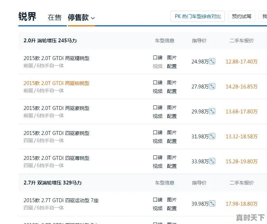The height and width of the screenshot is (224, 267).
Task: View 口碑 for 2.7T 四驱运动型 7座 row
Action: click(x=158, y=200)
